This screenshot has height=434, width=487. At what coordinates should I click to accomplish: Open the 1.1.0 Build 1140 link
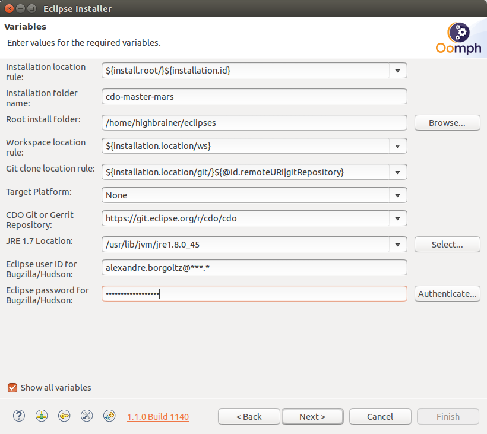click(x=158, y=417)
